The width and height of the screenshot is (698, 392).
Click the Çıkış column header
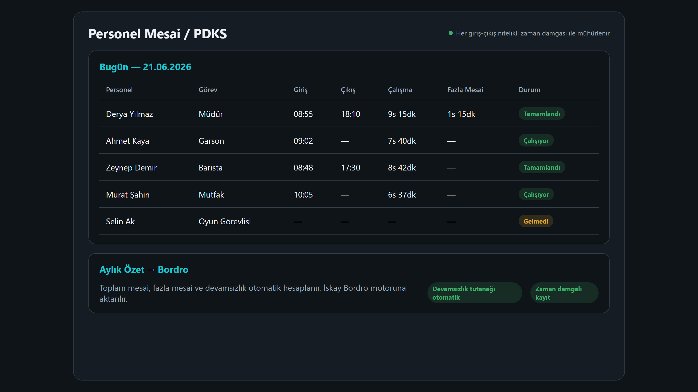pos(348,90)
